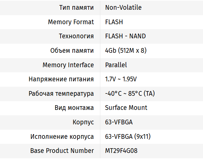Select the "Memory Format" label
203x163 pixels.
71,22
